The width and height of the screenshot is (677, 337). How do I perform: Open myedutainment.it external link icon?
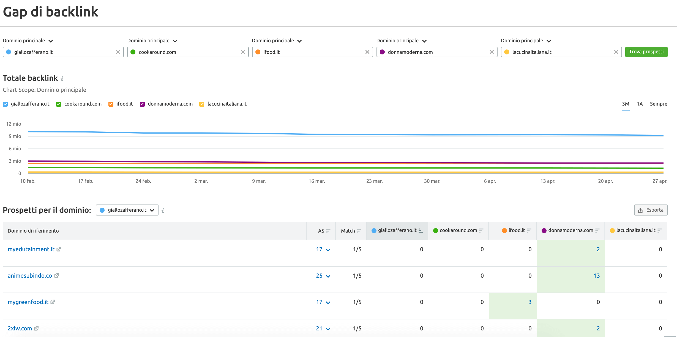[x=59, y=249]
